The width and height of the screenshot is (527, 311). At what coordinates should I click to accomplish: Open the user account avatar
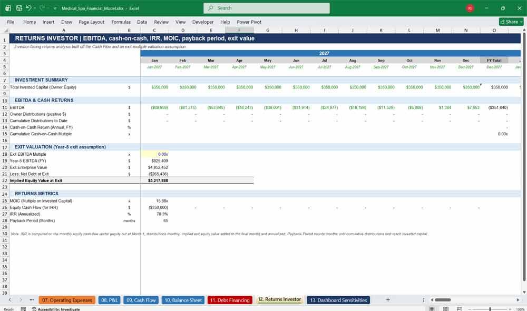pyautogui.click(x=470, y=8)
